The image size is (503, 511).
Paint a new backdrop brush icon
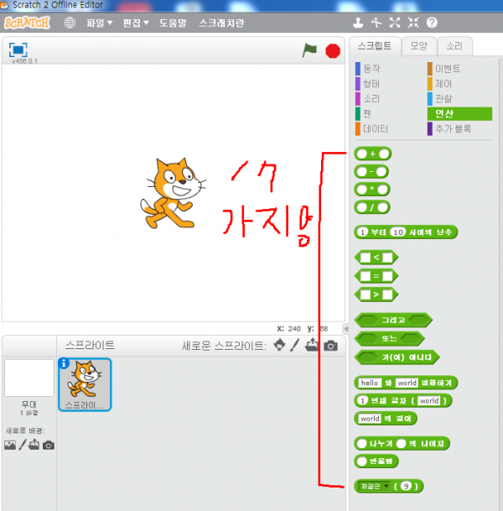(22, 445)
